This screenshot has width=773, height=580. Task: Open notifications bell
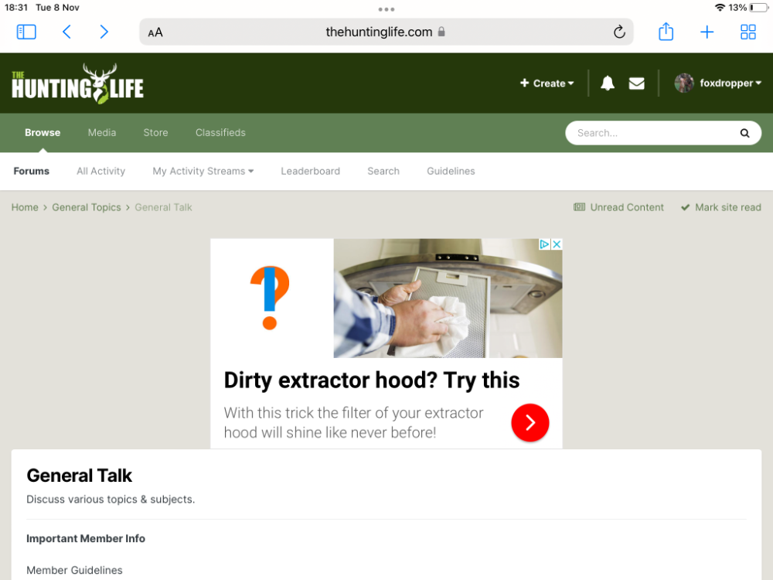click(x=608, y=83)
